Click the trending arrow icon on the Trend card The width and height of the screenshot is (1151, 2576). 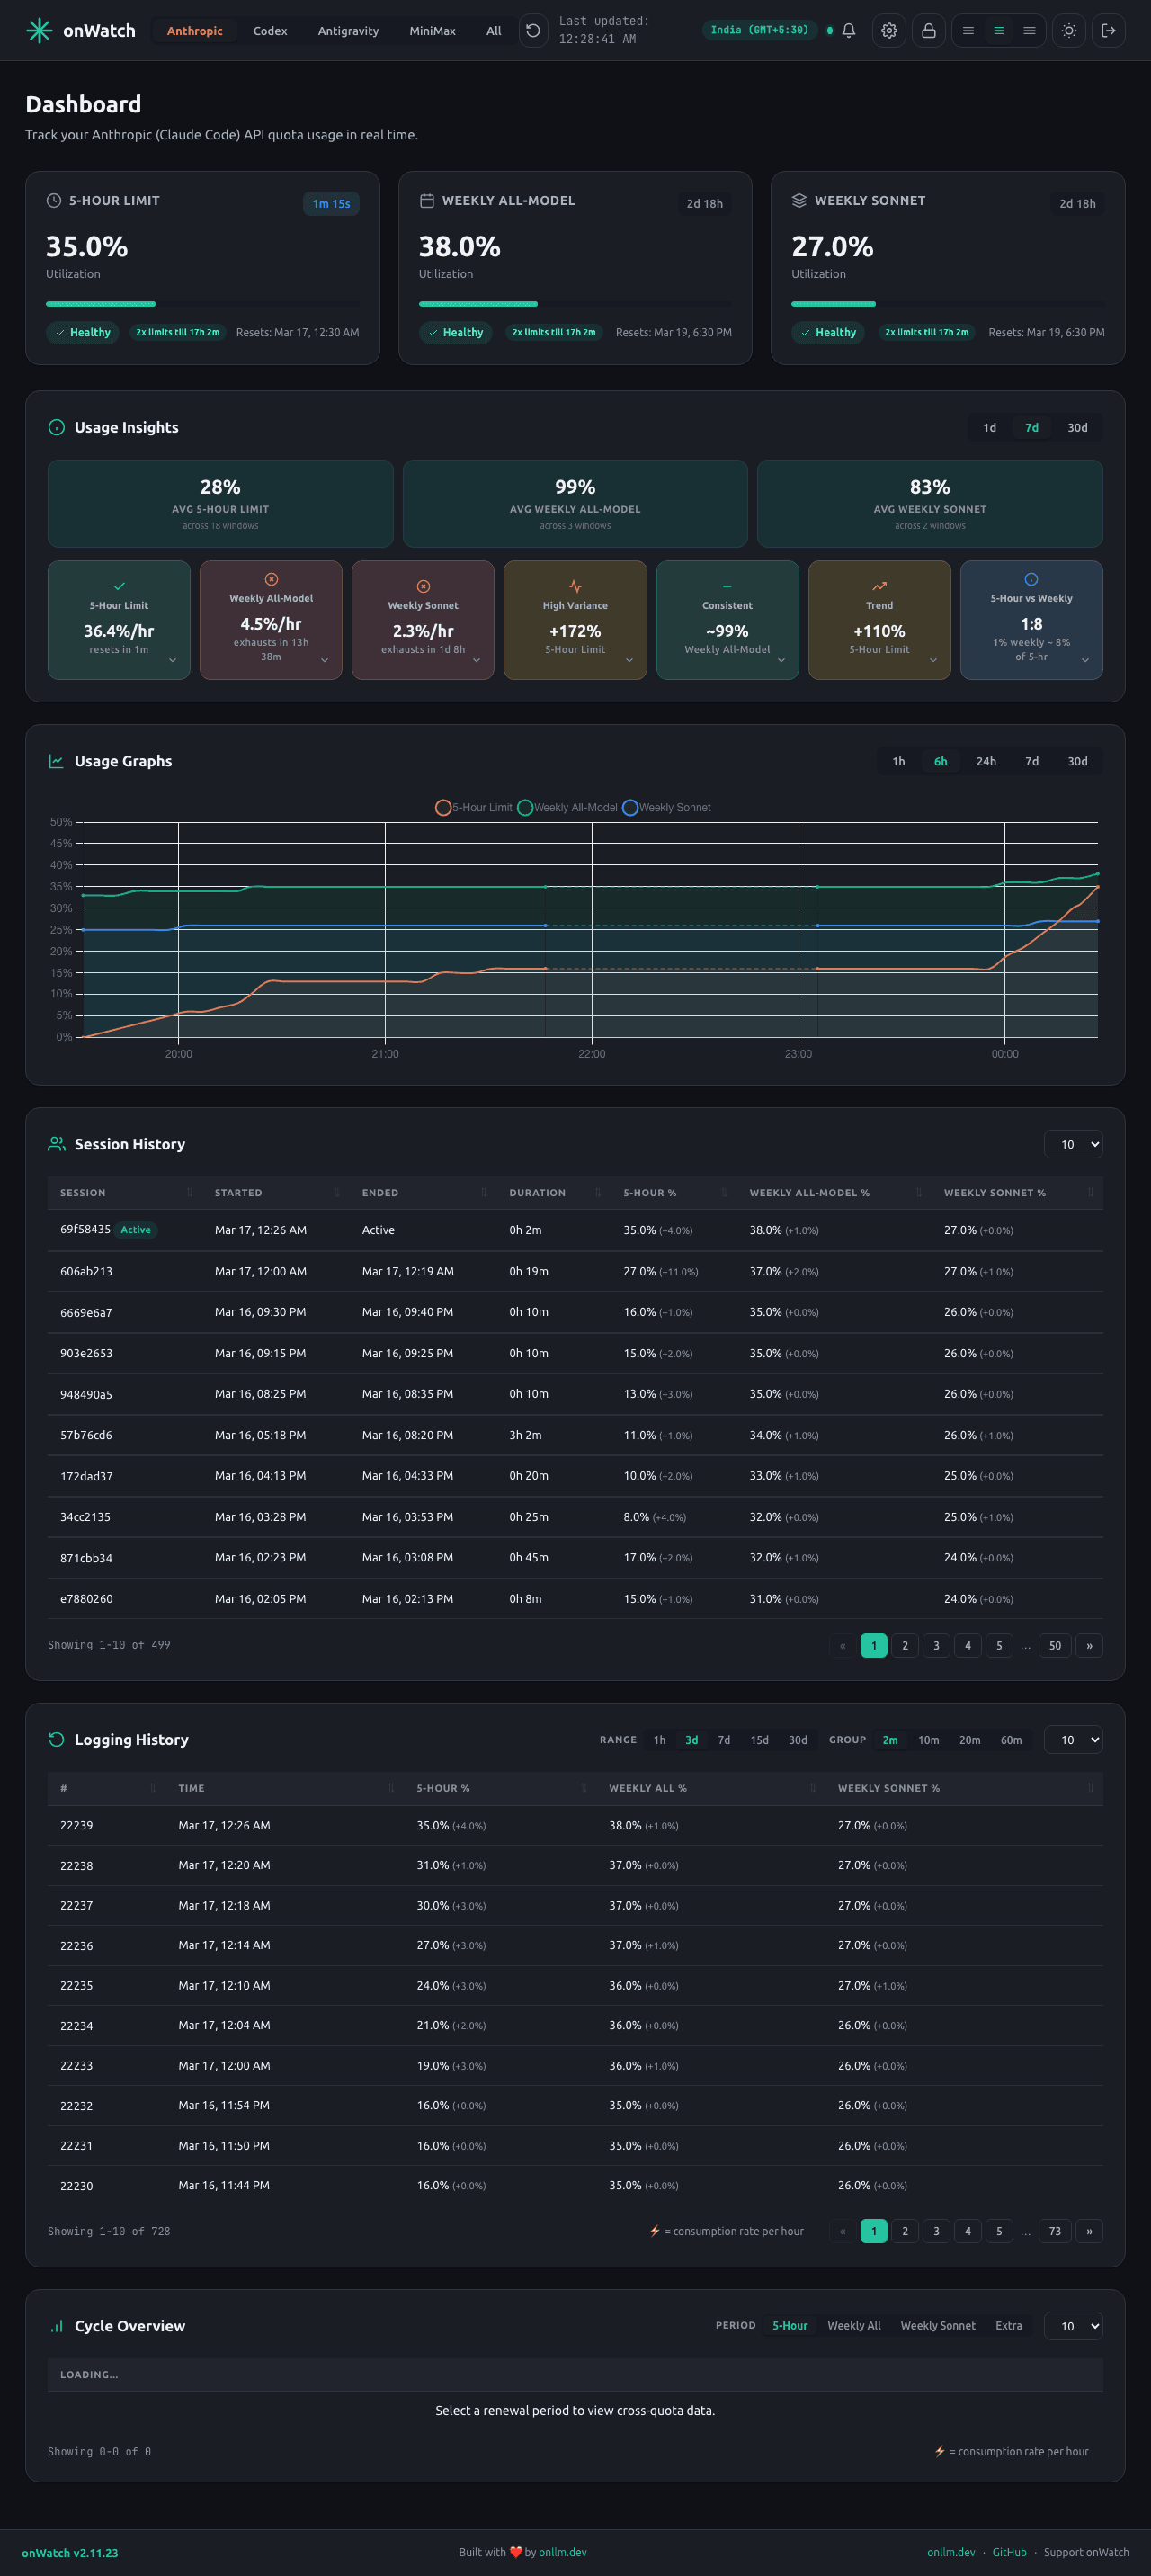click(879, 586)
